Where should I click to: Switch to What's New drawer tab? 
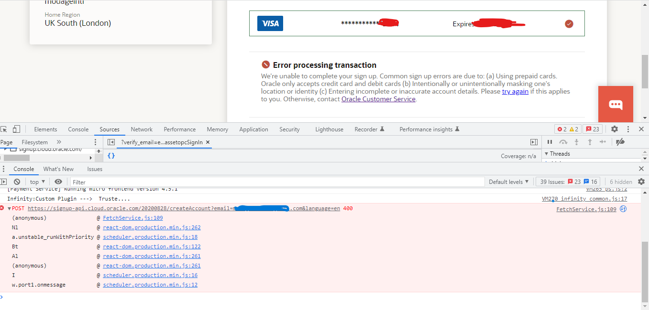click(58, 169)
